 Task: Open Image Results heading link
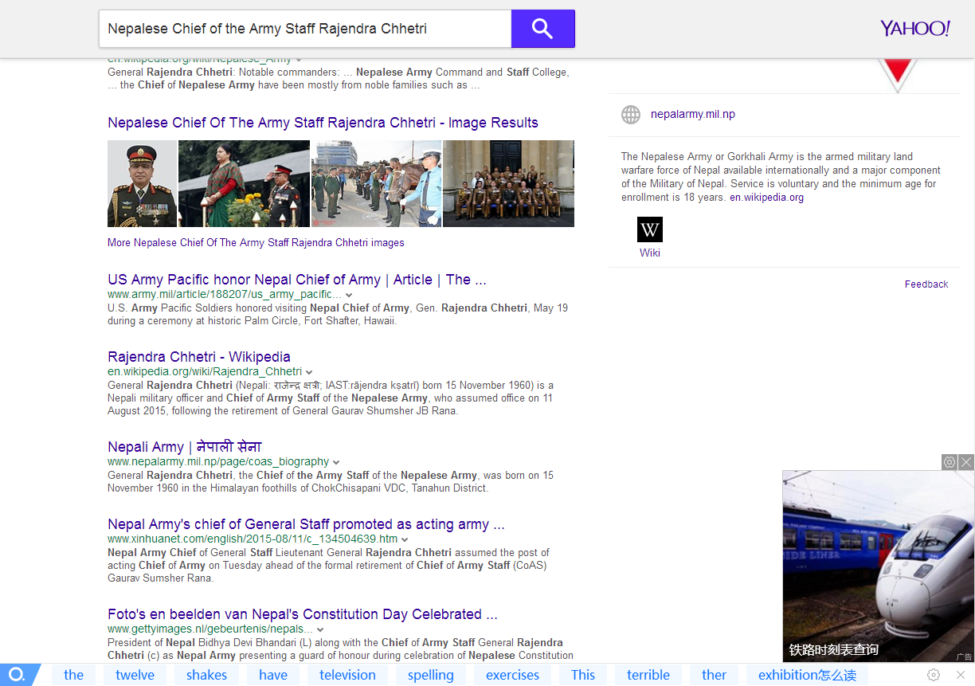323,123
